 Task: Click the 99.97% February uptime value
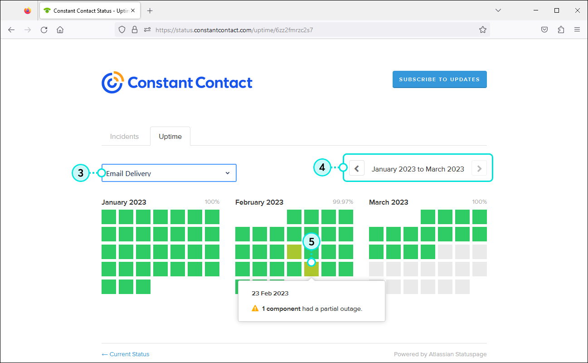pos(343,202)
